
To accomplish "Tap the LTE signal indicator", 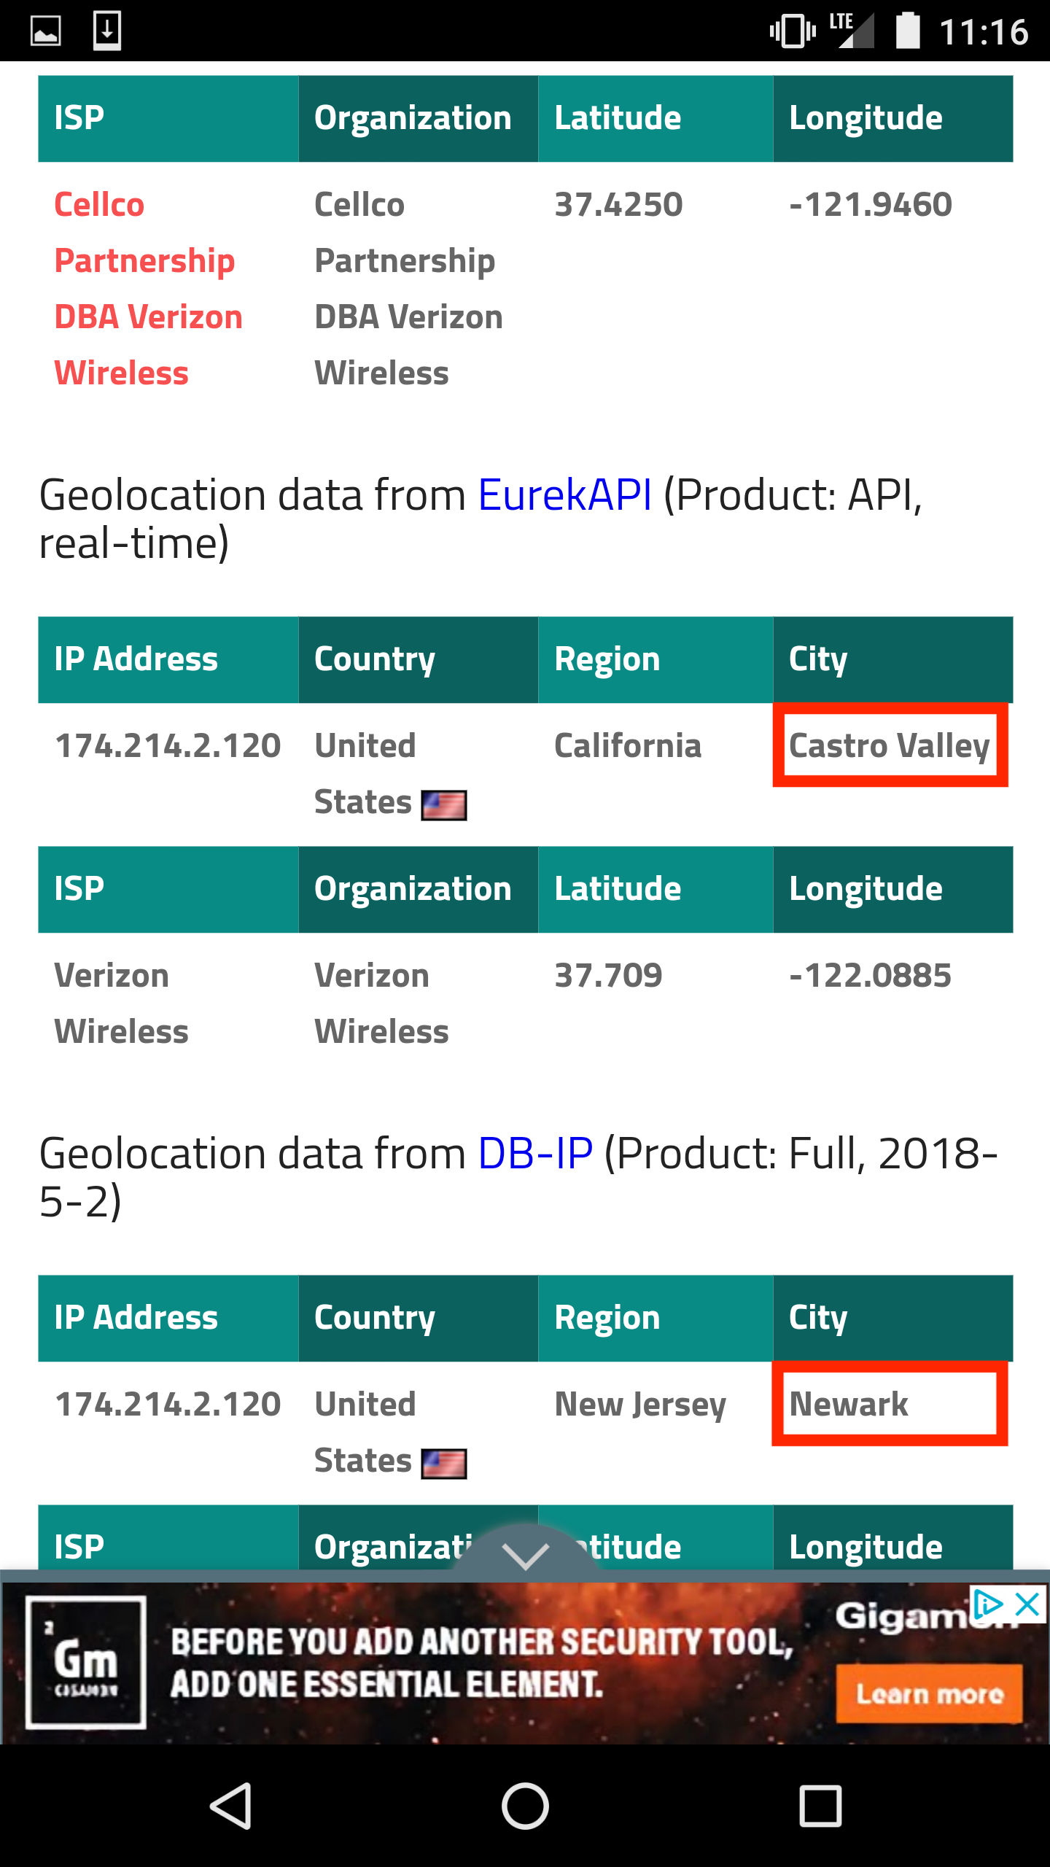I will pyautogui.click(x=852, y=31).
